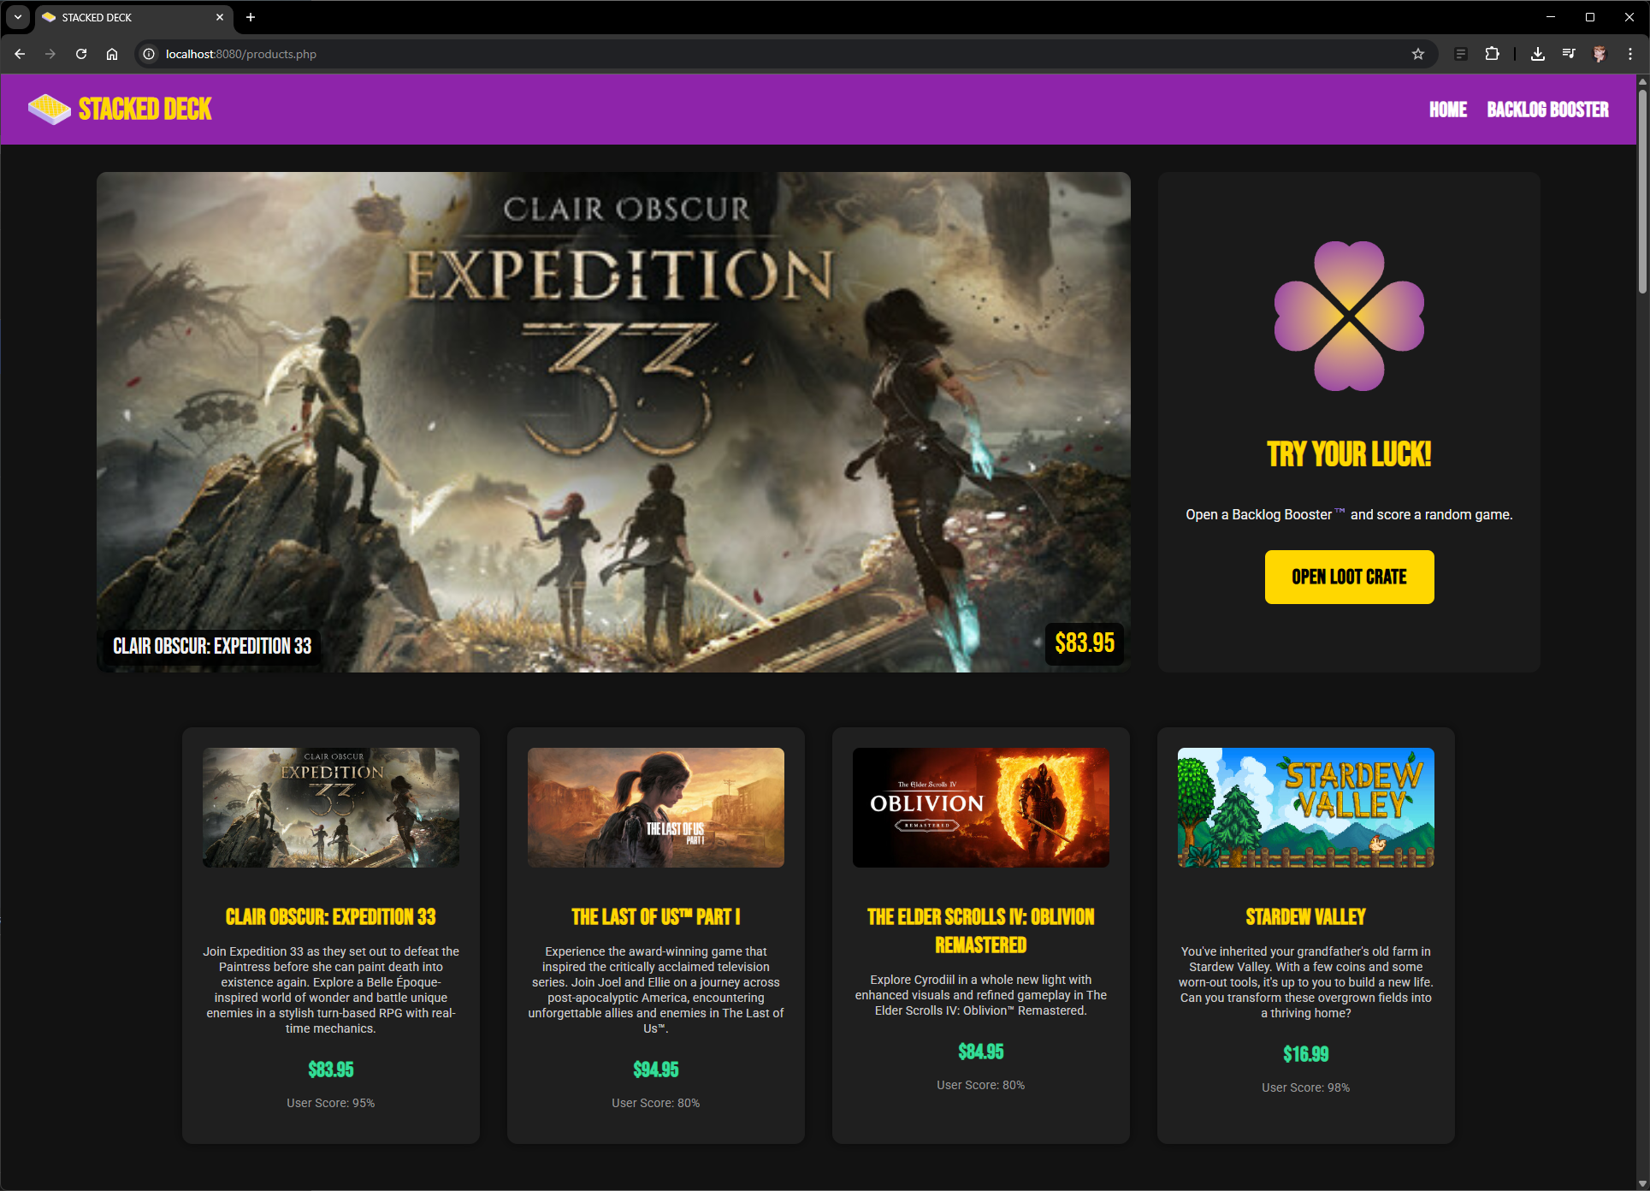
Task: Click the $16.99 price
Action: [x=1306, y=1054]
